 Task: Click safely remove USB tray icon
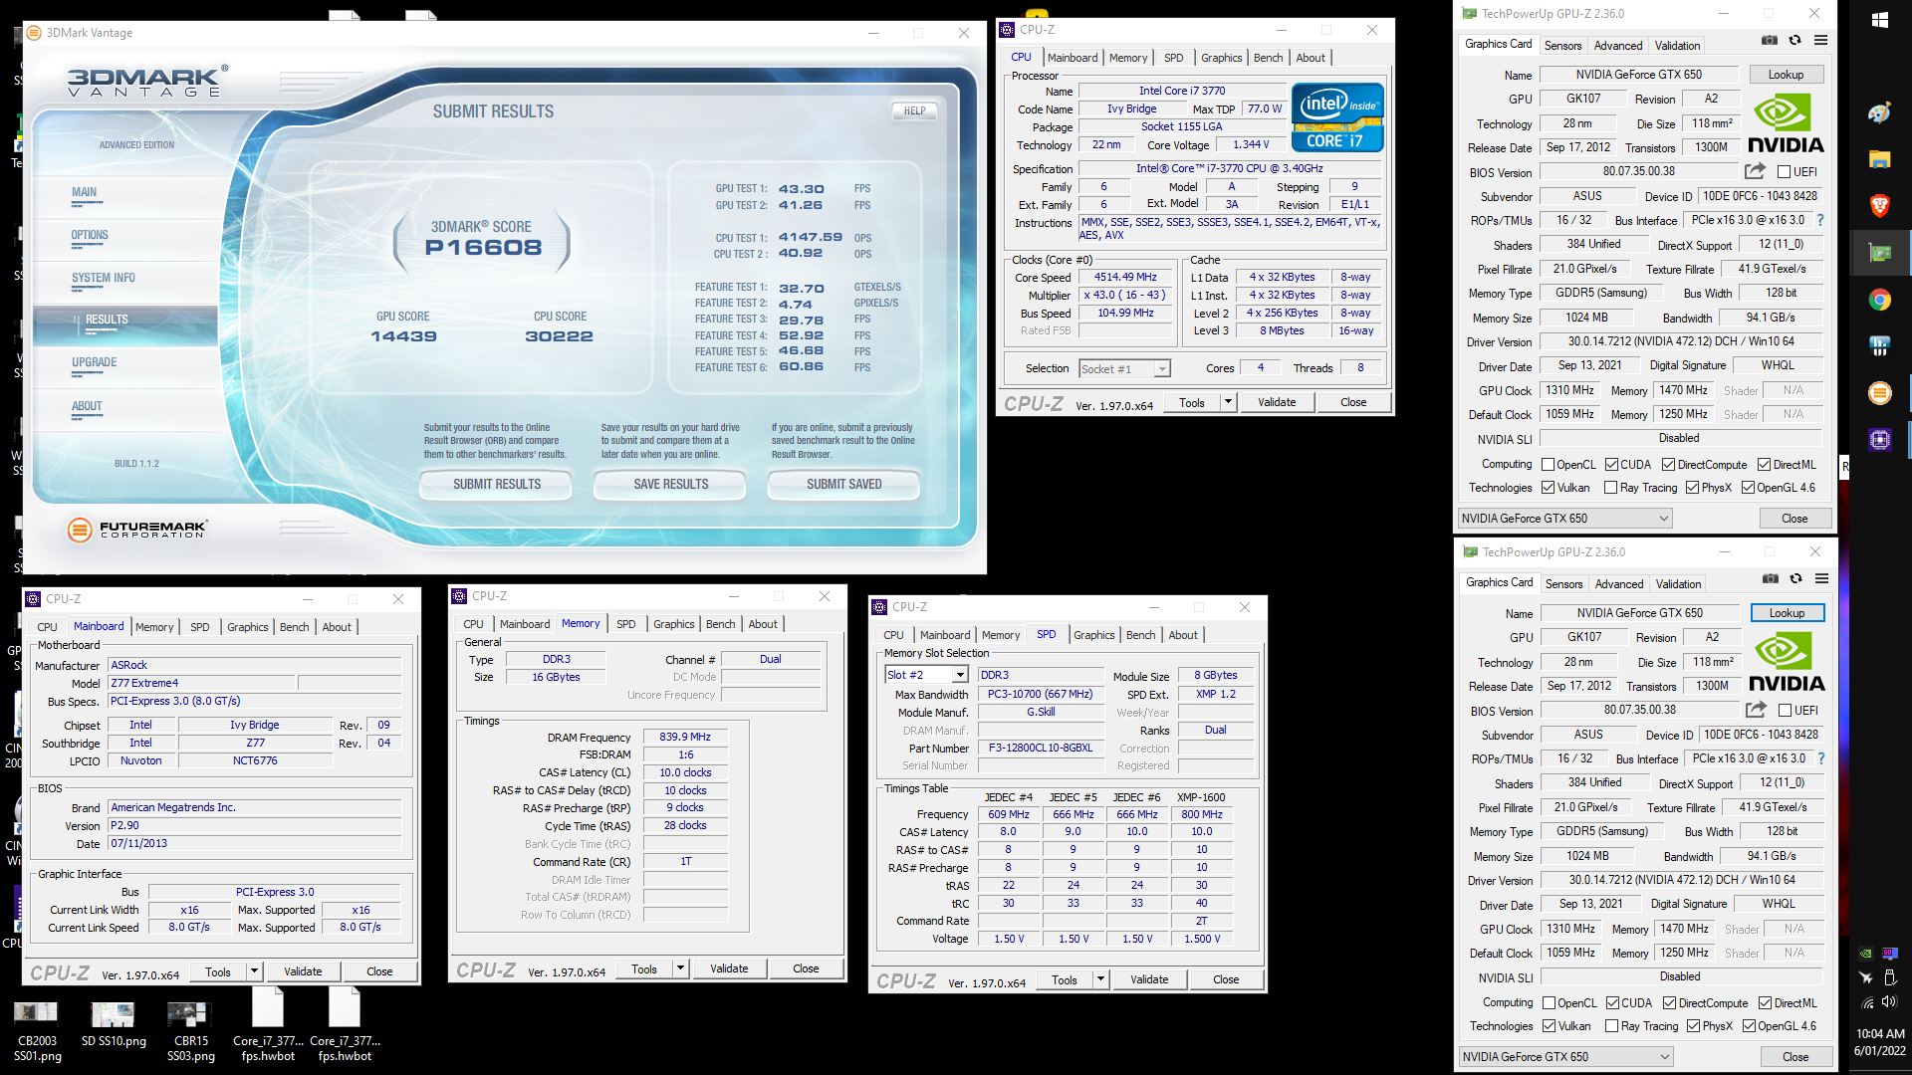(x=1889, y=977)
